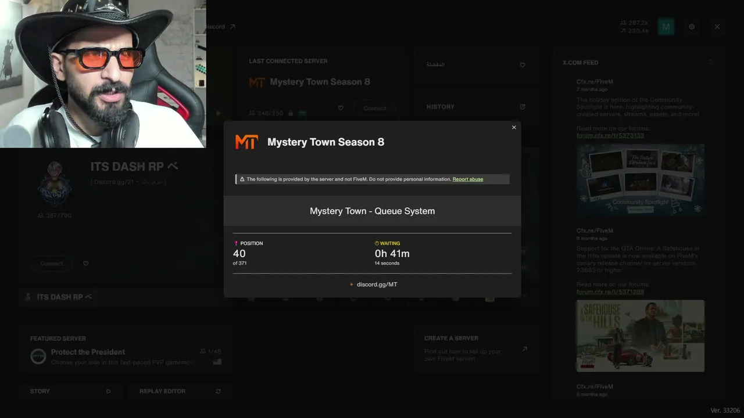
Task: Close the FiveM launcher window
Action: 717,27
